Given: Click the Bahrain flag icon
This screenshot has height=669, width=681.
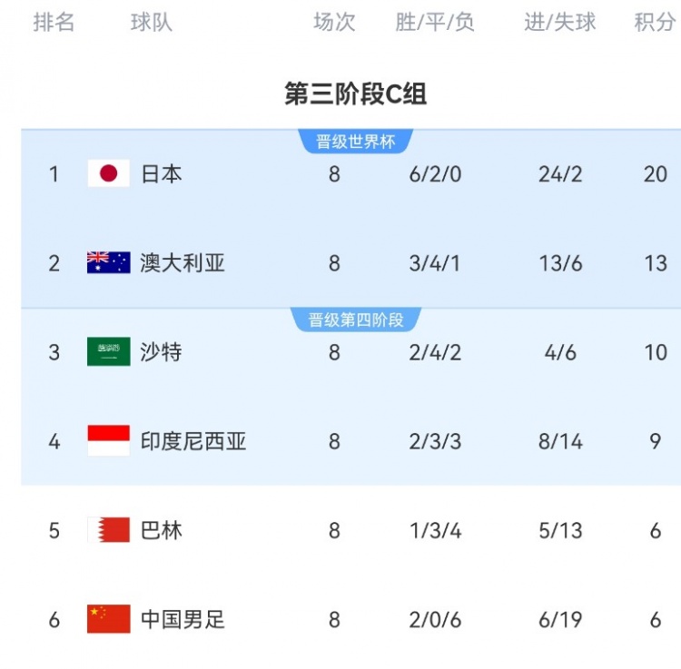Looking at the screenshot, I should [x=109, y=529].
